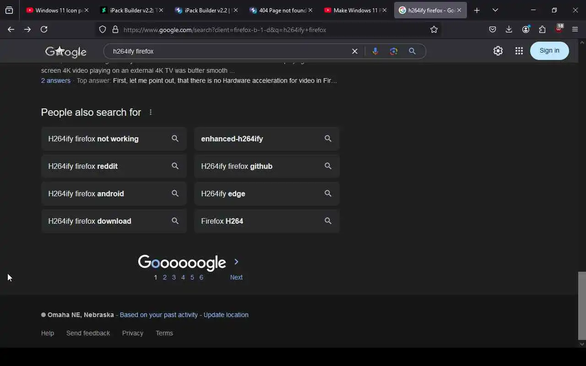Reload the current page

(x=44, y=29)
